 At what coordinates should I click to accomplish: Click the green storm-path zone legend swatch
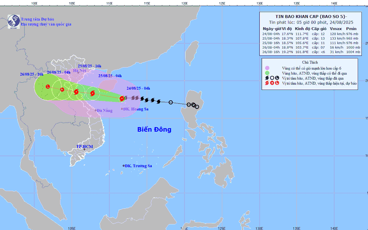[x=267, y=73]
